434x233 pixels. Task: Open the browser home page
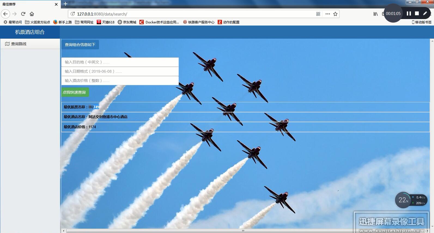[x=32, y=14]
